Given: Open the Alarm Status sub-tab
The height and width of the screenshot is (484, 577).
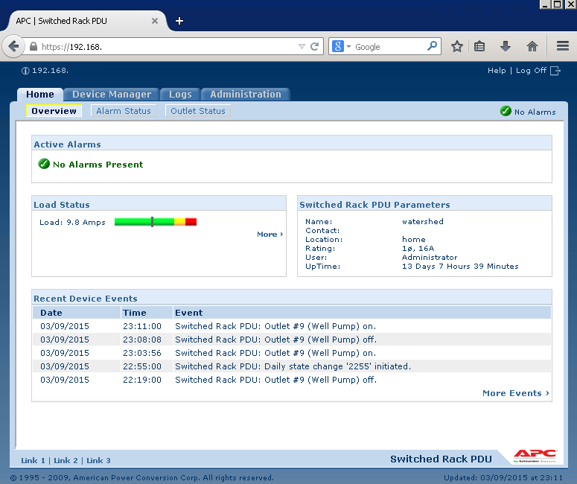Looking at the screenshot, I should 124,111.
